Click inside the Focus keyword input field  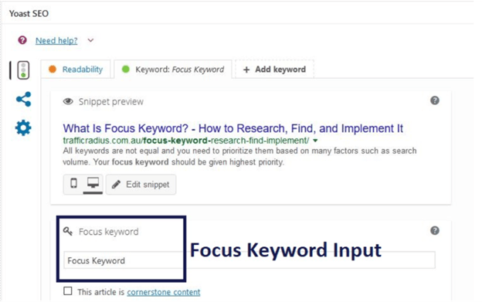(x=249, y=260)
